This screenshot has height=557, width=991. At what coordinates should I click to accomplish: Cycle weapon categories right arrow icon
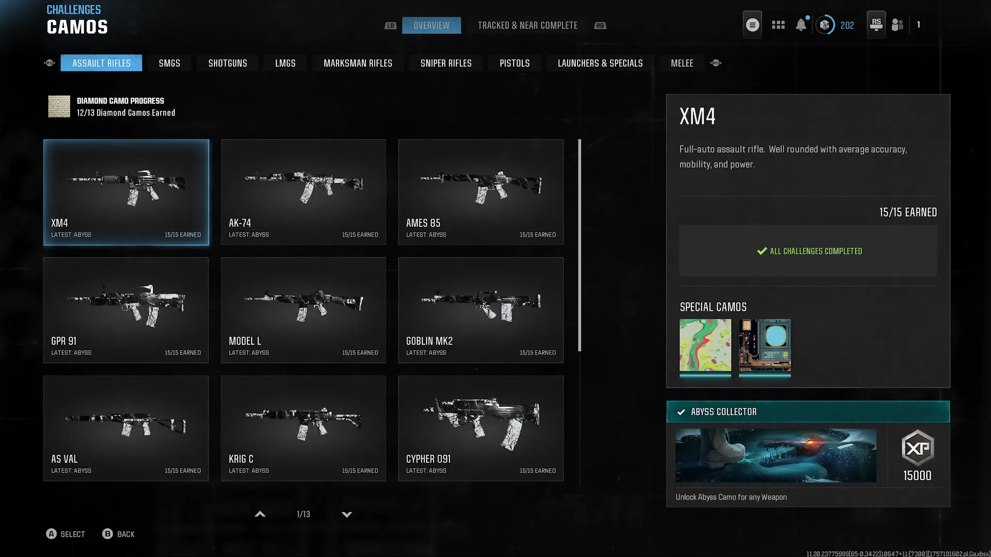[x=715, y=63]
